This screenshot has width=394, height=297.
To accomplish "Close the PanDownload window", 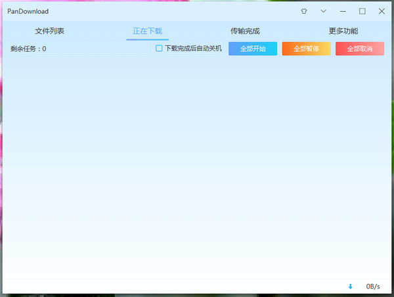I will click(x=382, y=11).
